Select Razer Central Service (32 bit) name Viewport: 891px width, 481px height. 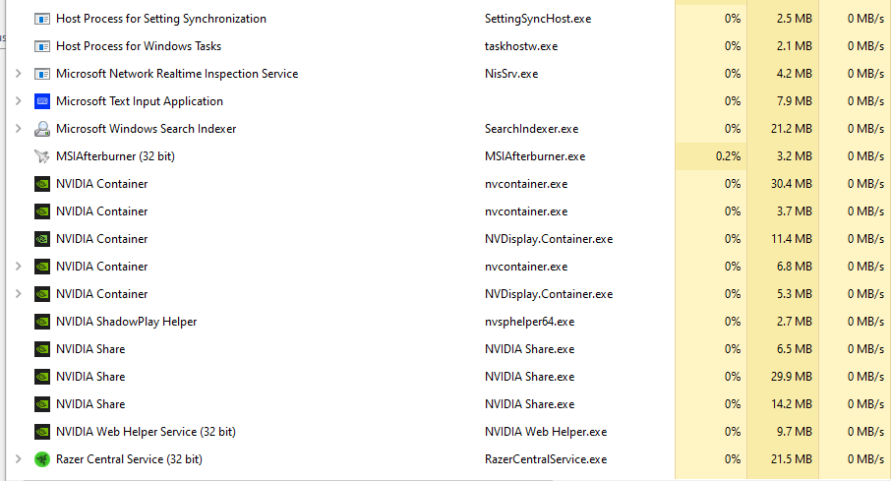[129, 459]
